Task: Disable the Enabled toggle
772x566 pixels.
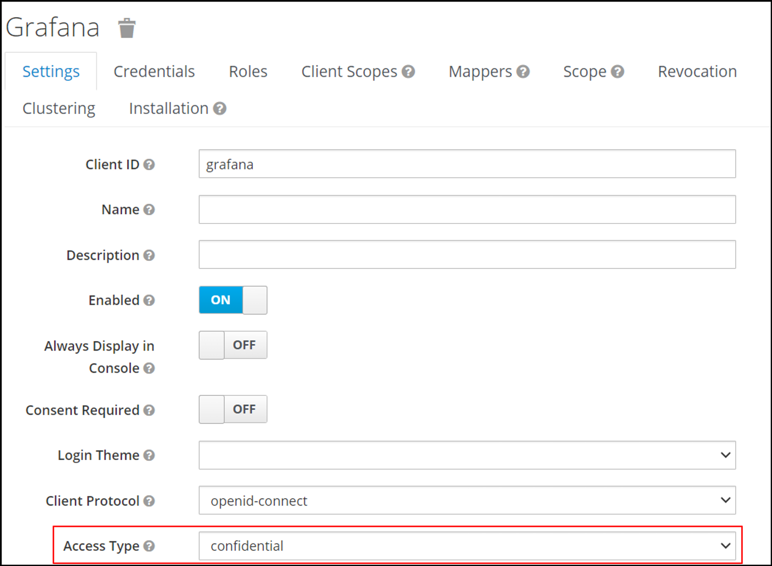Action: click(x=233, y=300)
